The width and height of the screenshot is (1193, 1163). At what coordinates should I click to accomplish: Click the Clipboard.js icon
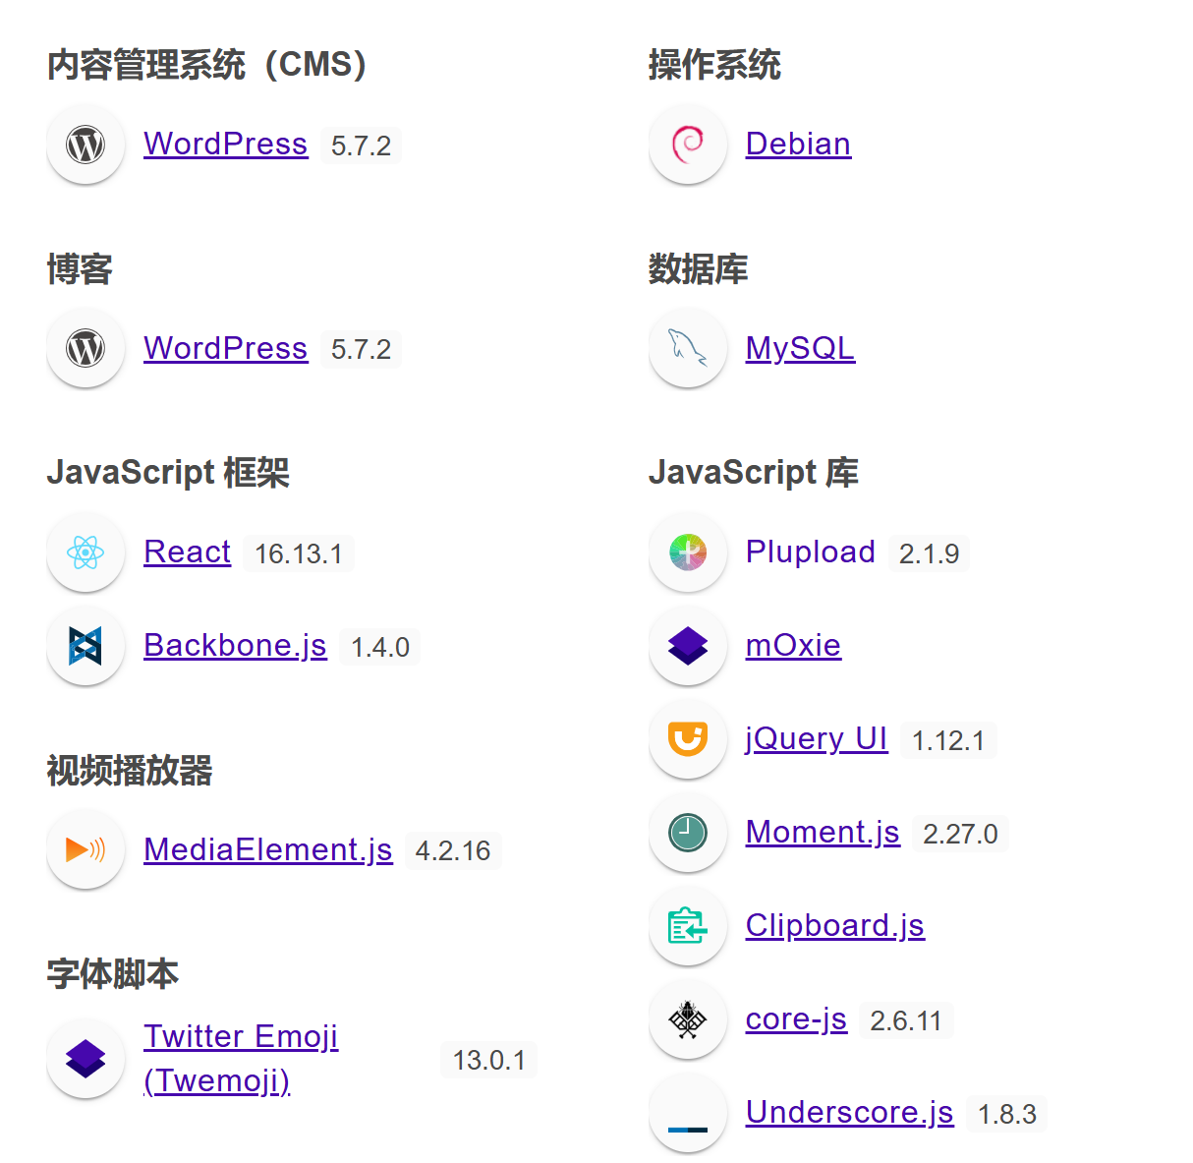688,926
